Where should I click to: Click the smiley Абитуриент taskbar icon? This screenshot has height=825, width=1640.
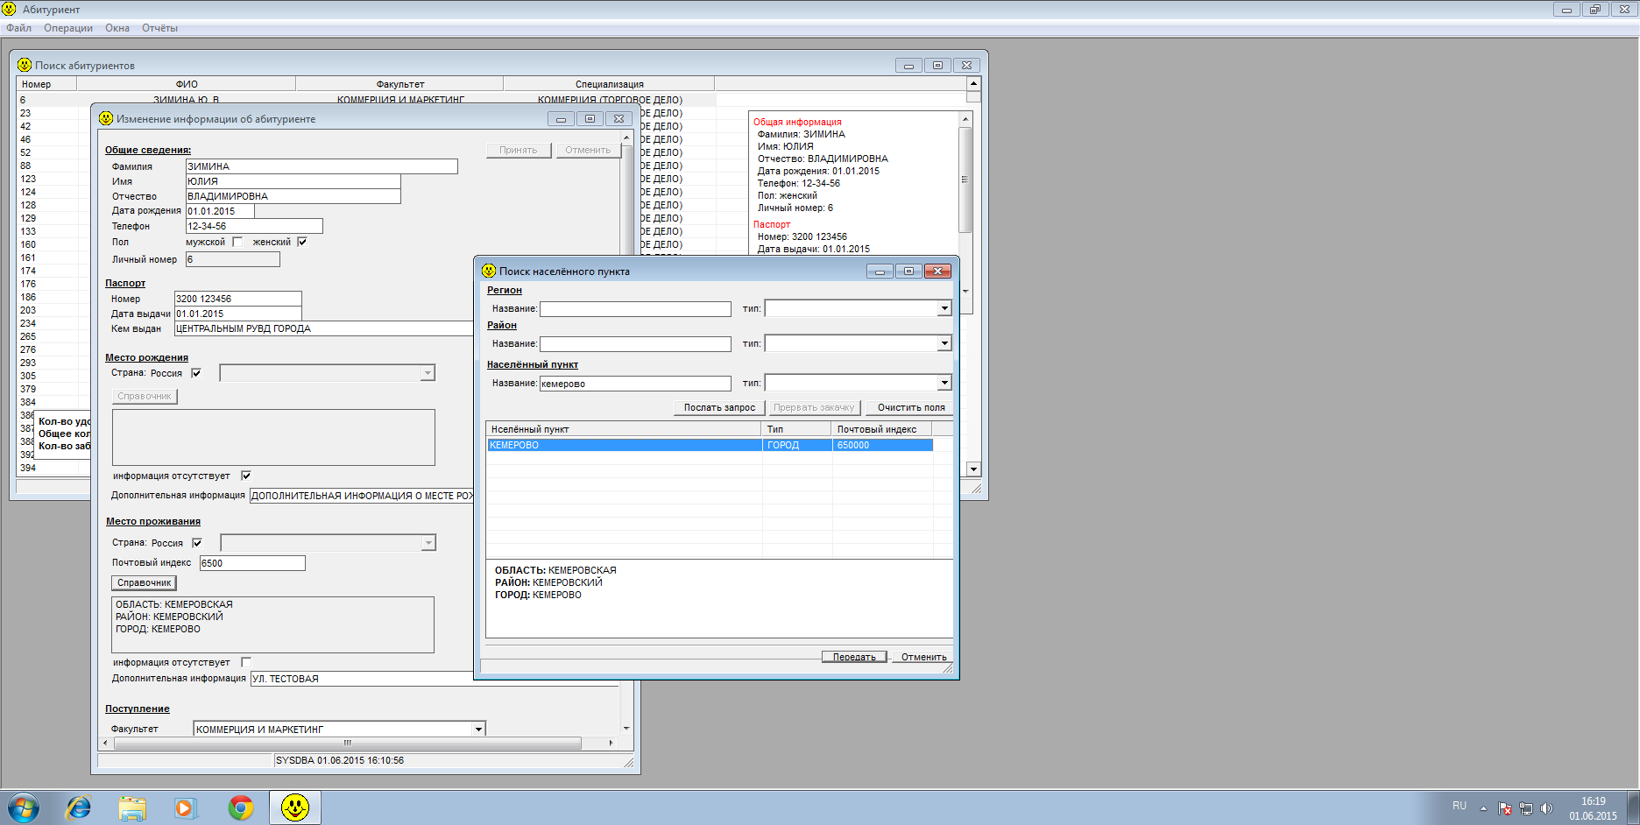(295, 807)
